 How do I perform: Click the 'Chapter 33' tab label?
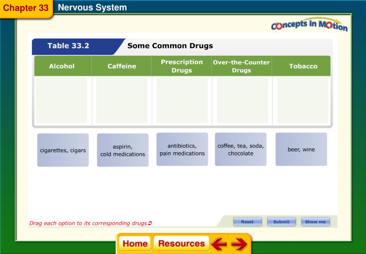[26, 8]
